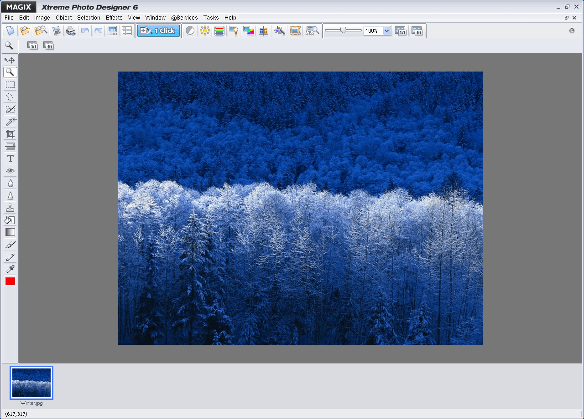Viewport: 584px width, 419px height.
Task: Set view to original 1:1 size
Action: (401, 31)
